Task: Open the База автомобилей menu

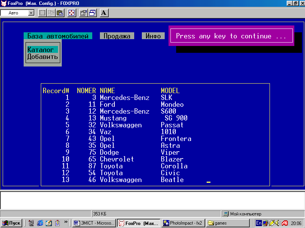Action: coord(58,36)
